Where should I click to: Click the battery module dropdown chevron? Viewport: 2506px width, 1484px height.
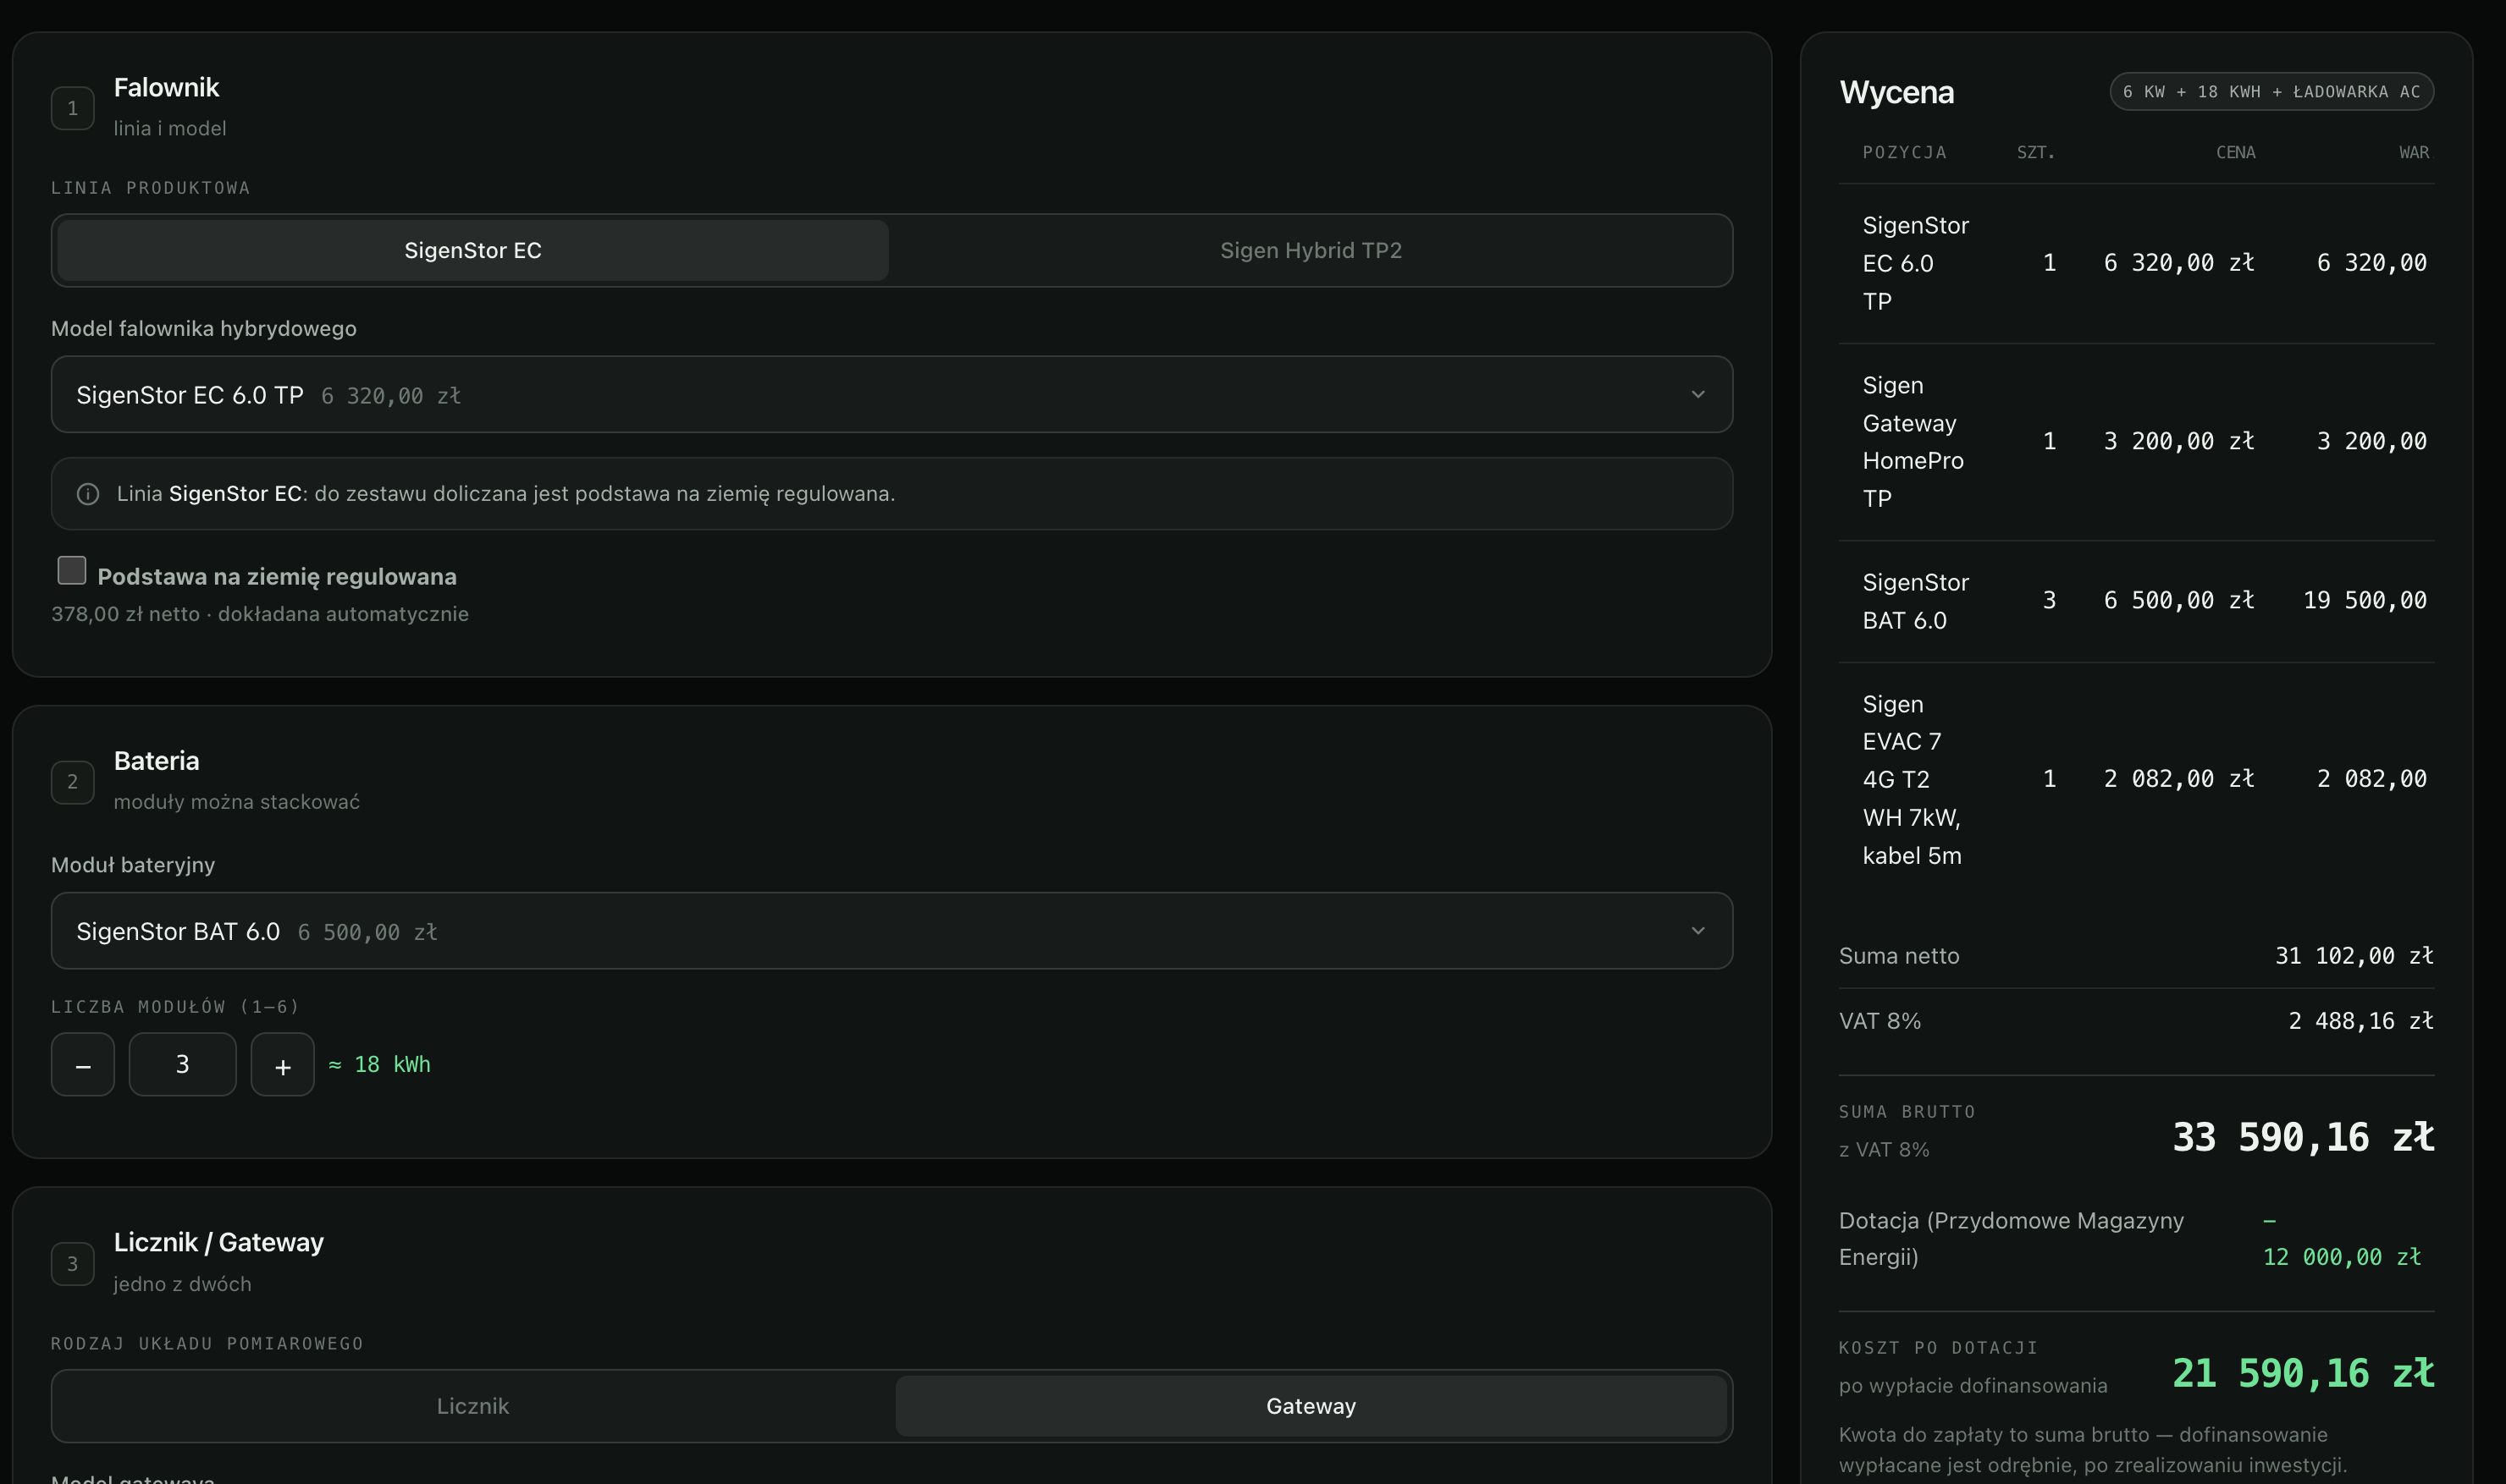pos(1697,931)
